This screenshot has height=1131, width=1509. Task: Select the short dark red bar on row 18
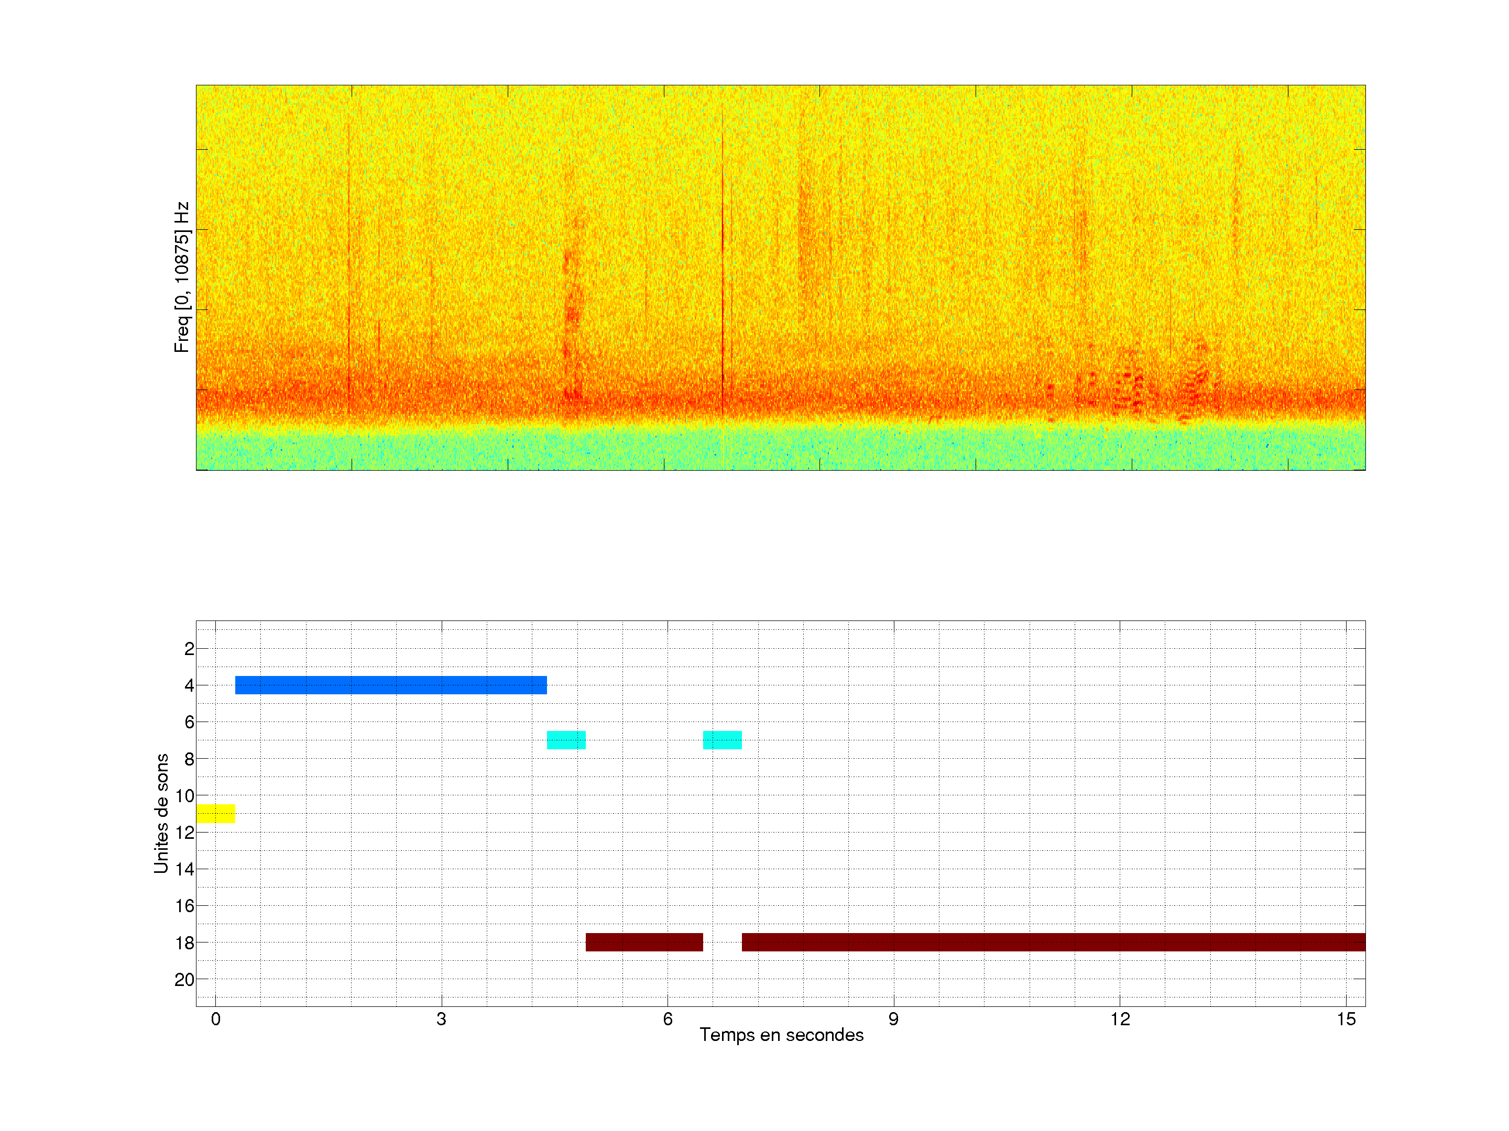[644, 941]
